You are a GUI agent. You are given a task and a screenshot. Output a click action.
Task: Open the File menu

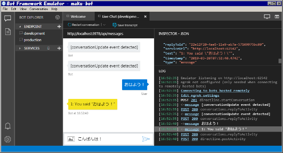(x=5, y=9)
